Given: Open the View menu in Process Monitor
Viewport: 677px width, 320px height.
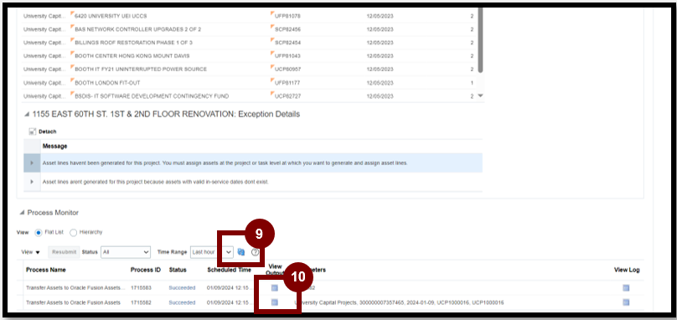Looking at the screenshot, I should 30,252.
